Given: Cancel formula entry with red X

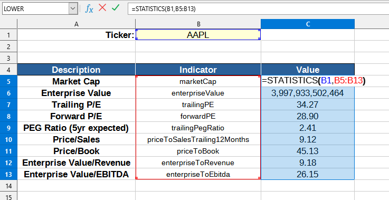Looking at the screenshot, I should click(102, 8).
